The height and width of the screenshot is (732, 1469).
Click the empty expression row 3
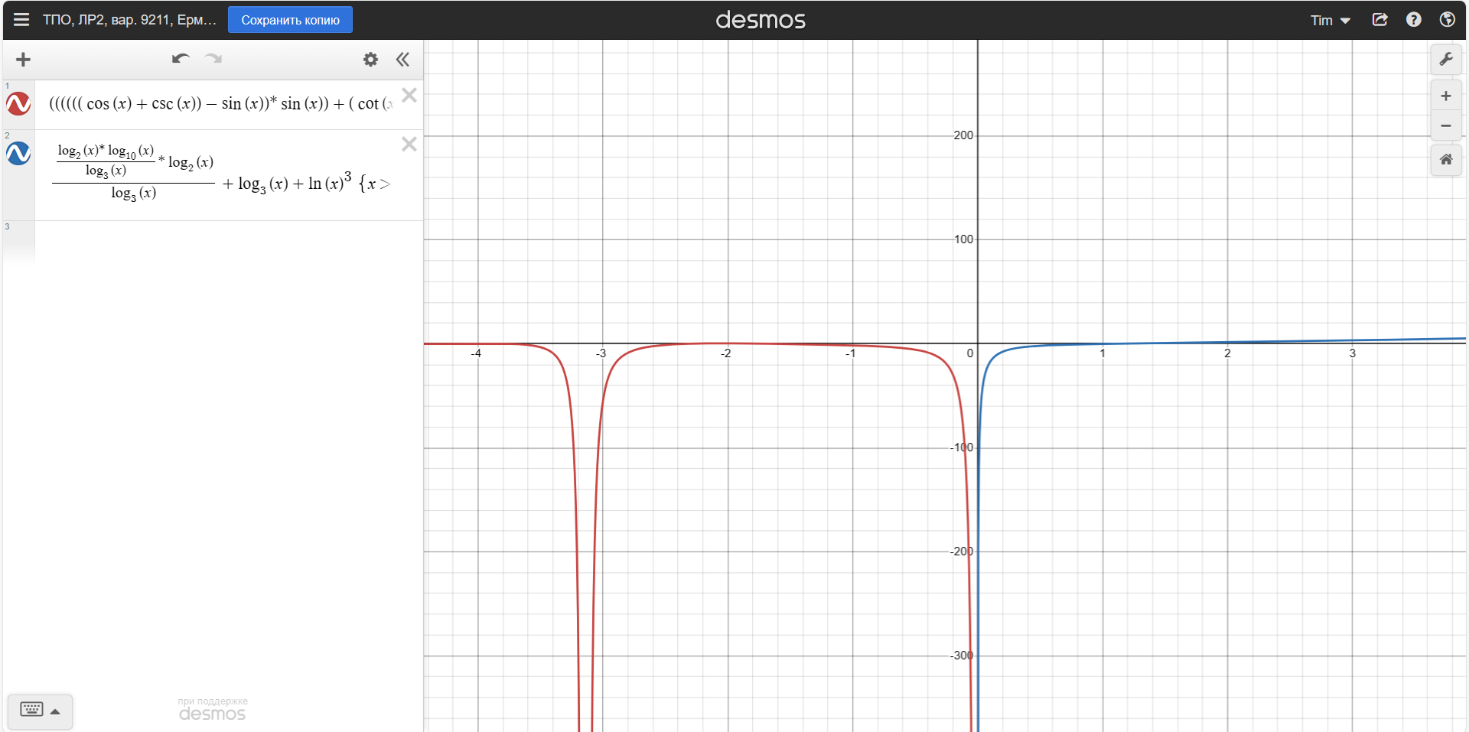[x=228, y=241]
